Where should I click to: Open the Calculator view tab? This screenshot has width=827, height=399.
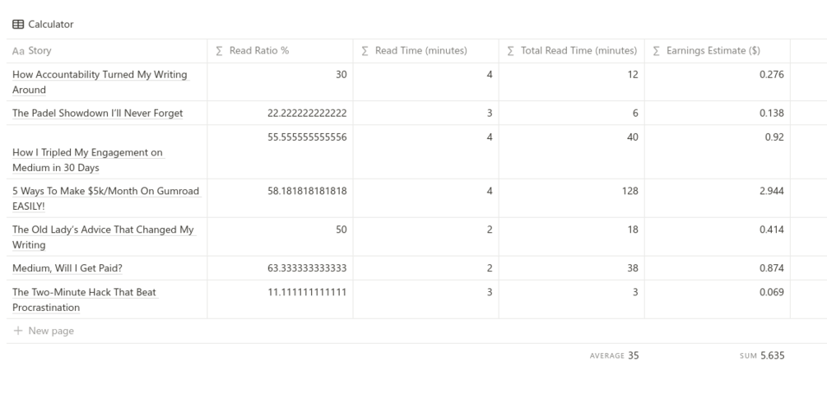click(50, 25)
